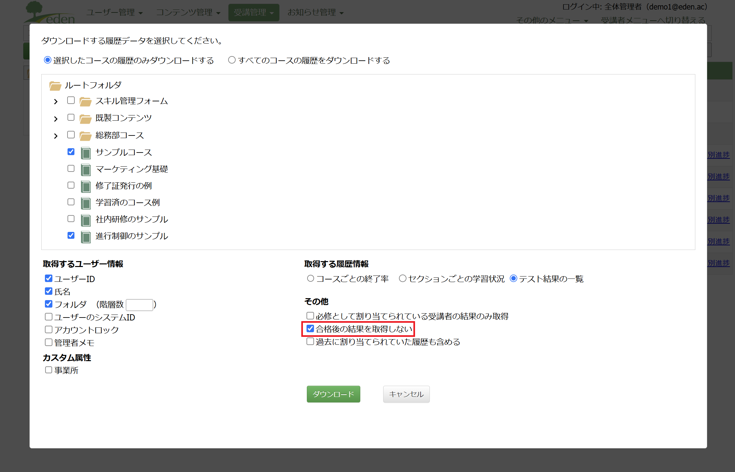Click the マーケティング基礎 course book icon

[x=86, y=170]
